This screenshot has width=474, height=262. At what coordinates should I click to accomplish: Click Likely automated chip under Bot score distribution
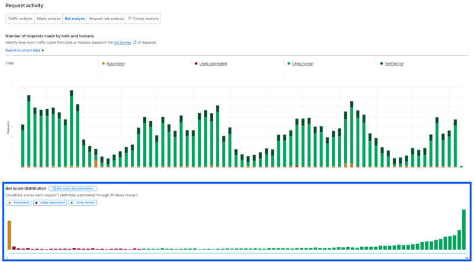click(x=50, y=203)
